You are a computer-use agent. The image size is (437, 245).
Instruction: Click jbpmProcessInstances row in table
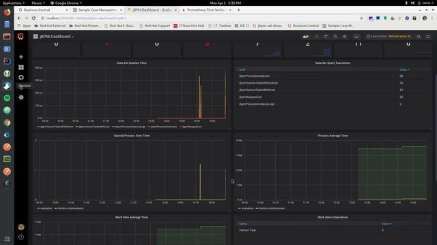coord(333,76)
